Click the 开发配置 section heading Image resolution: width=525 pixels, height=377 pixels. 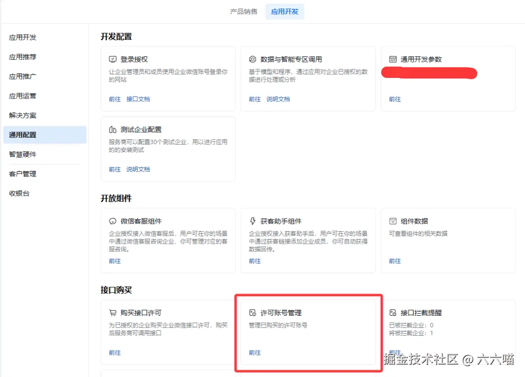pyautogui.click(x=116, y=37)
